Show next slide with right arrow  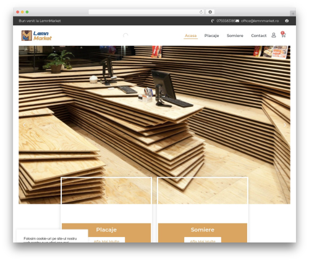[x=285, y=125]
